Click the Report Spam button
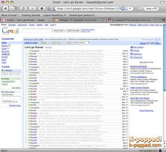 click(x=56, y=43)
